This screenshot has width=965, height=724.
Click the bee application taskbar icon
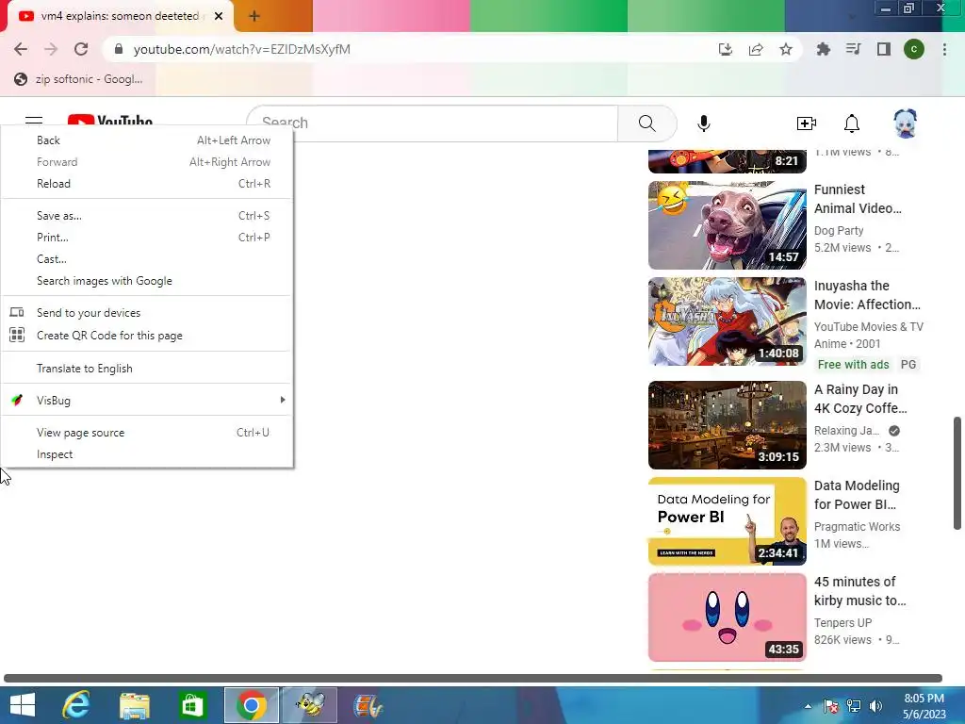(309, 705)
